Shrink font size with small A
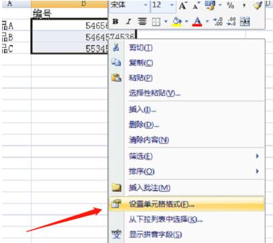 point(196,5)
